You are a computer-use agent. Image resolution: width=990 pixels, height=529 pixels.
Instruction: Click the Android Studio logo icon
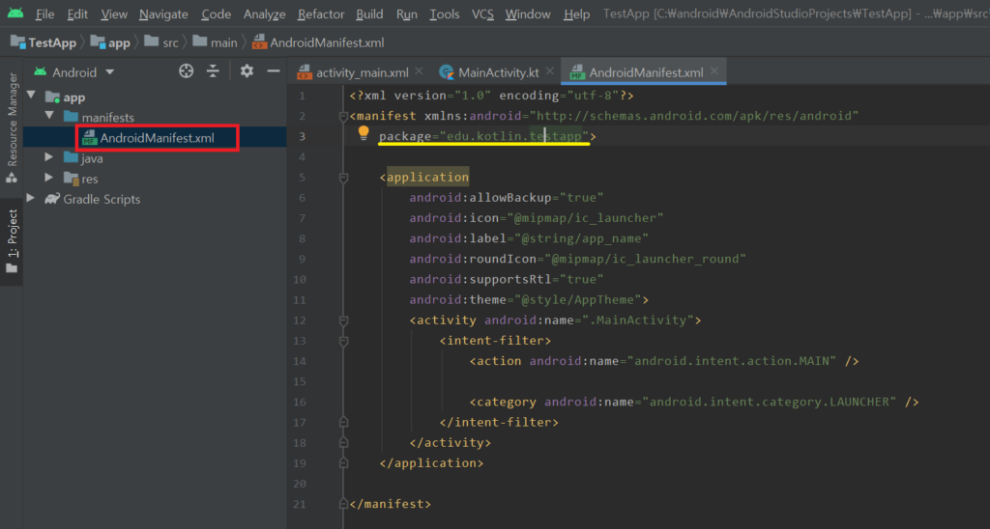point(14,14)
